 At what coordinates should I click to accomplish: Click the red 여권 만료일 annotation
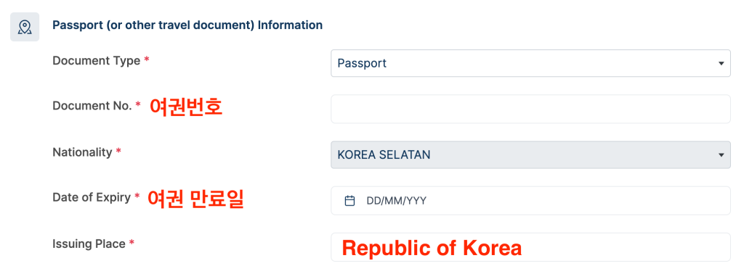[x=195, y=200]
